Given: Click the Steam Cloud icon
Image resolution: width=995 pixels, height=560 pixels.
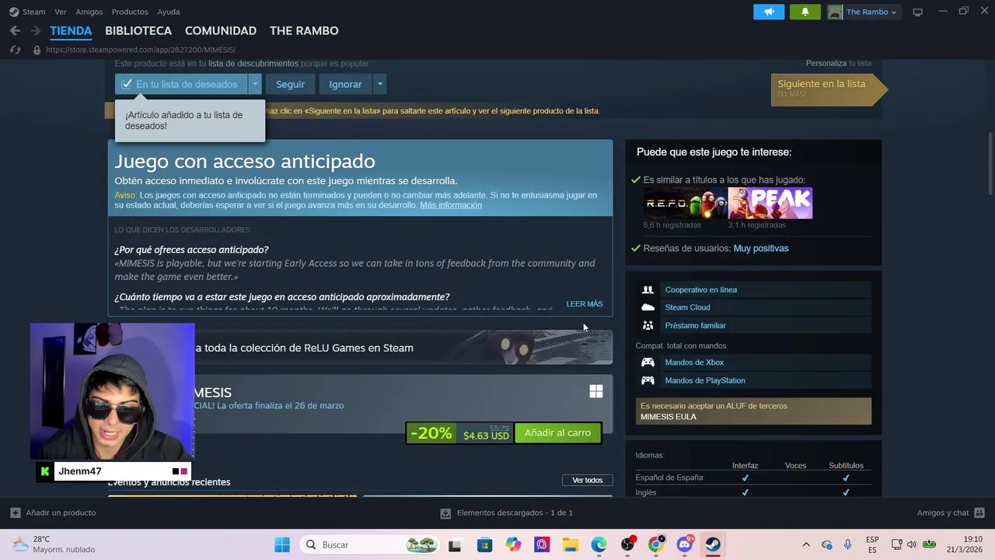Looking at the screenshot, I should click(648, 307).
